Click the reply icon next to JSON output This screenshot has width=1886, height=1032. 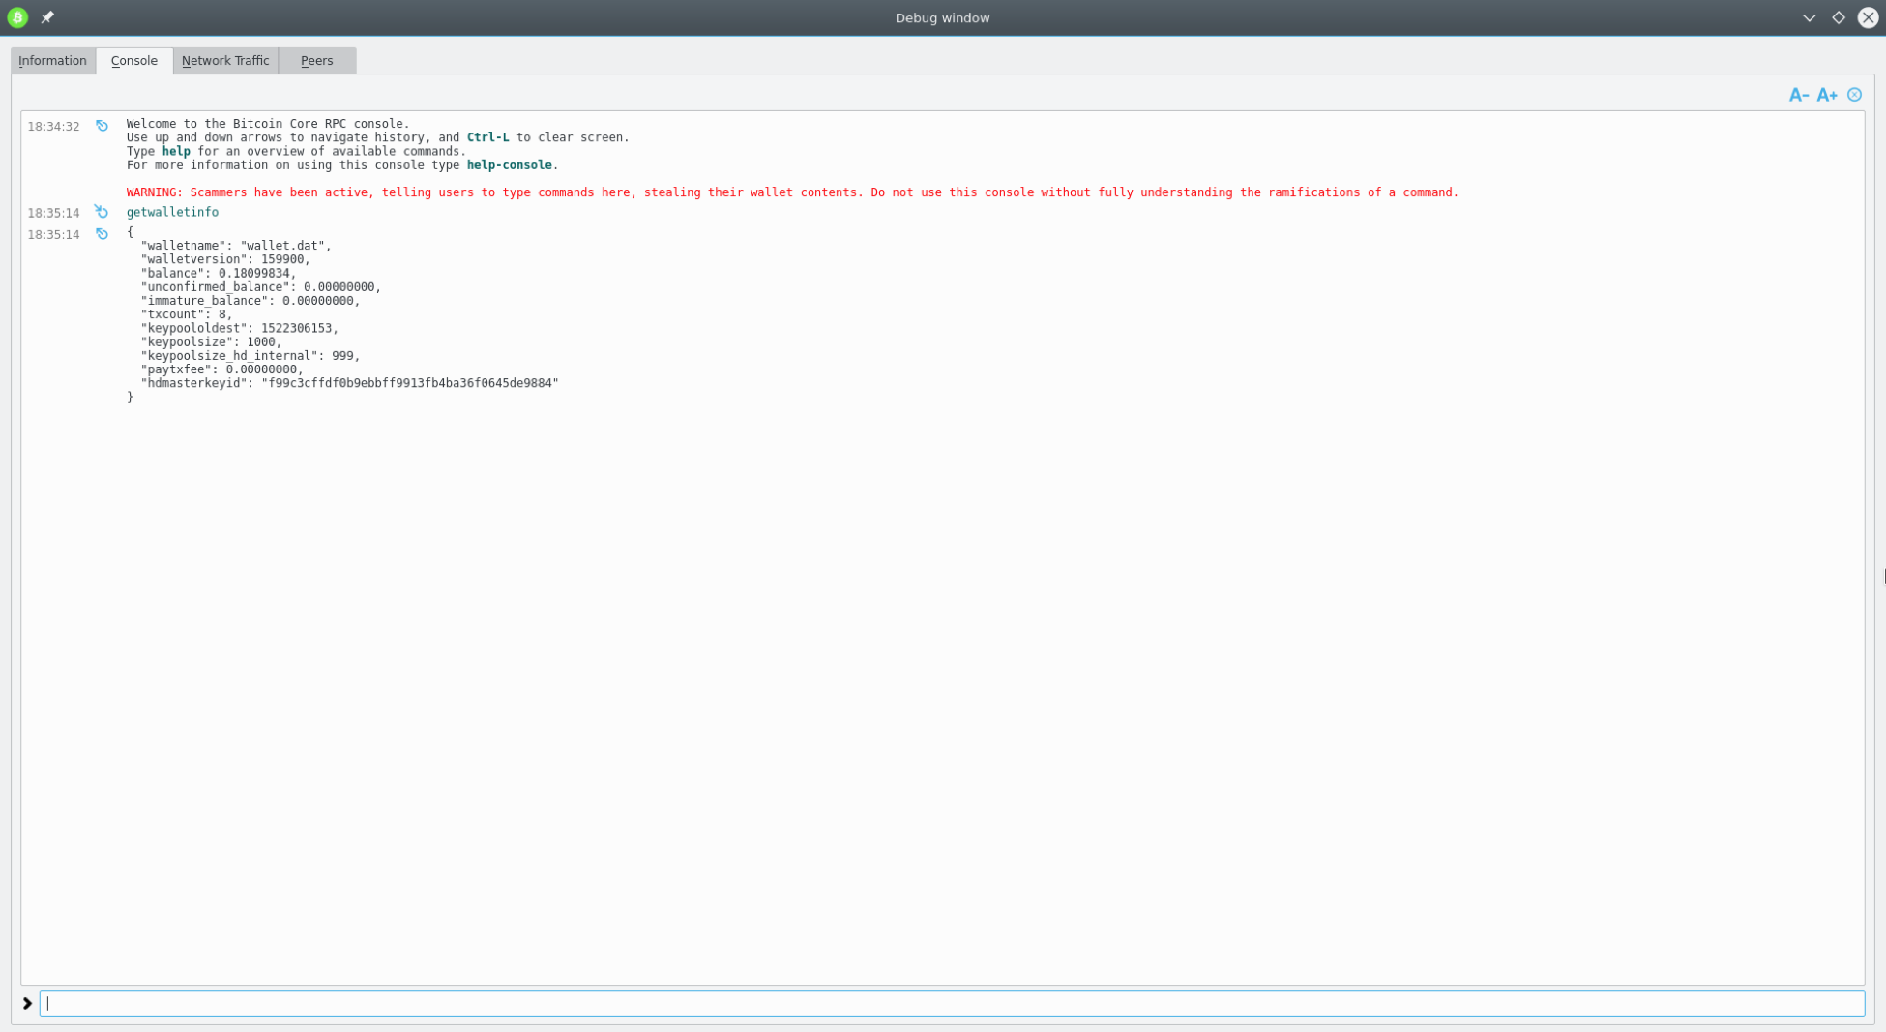point(102,234)
